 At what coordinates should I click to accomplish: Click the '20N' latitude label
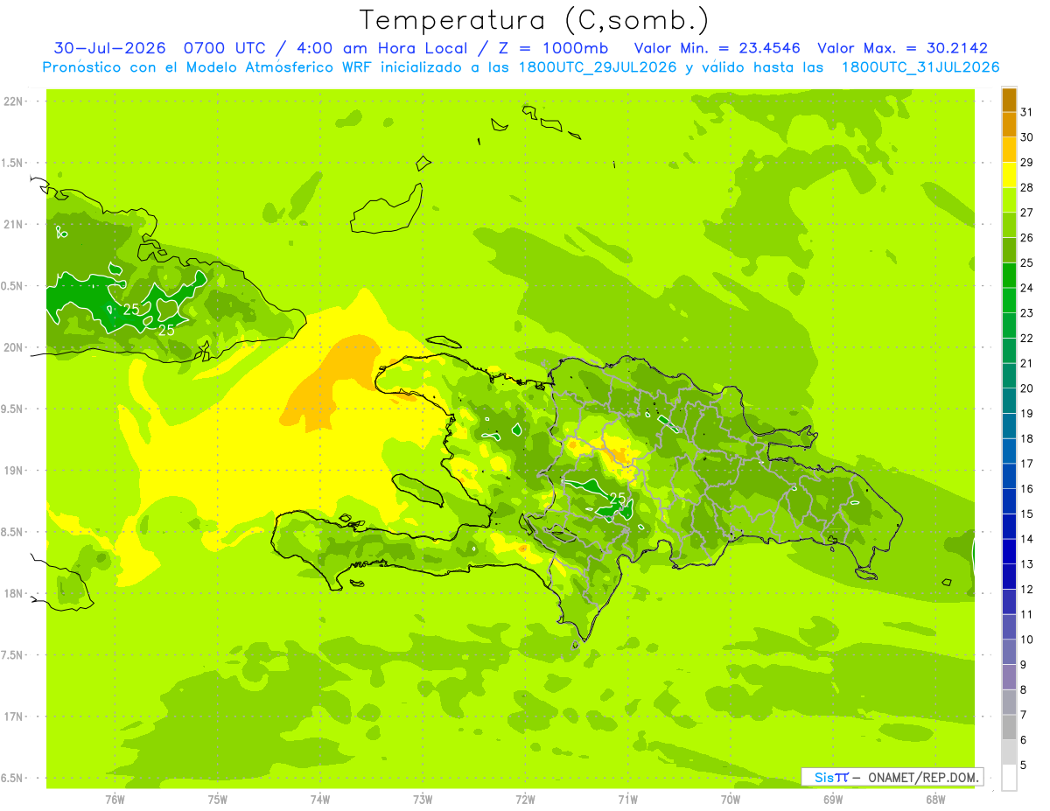(12, 347)
